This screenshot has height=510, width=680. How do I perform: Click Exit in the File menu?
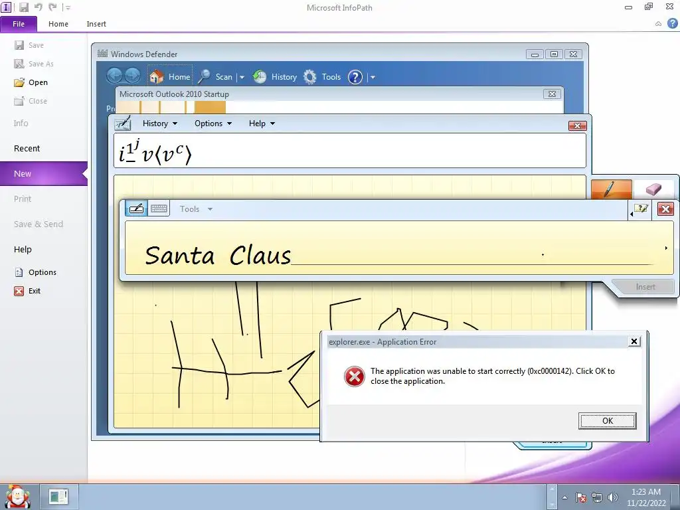coord(27,291)
